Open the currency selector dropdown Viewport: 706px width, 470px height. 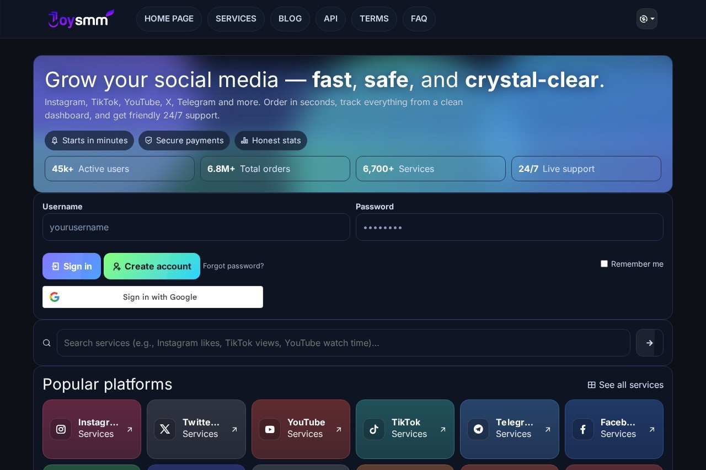646,19
